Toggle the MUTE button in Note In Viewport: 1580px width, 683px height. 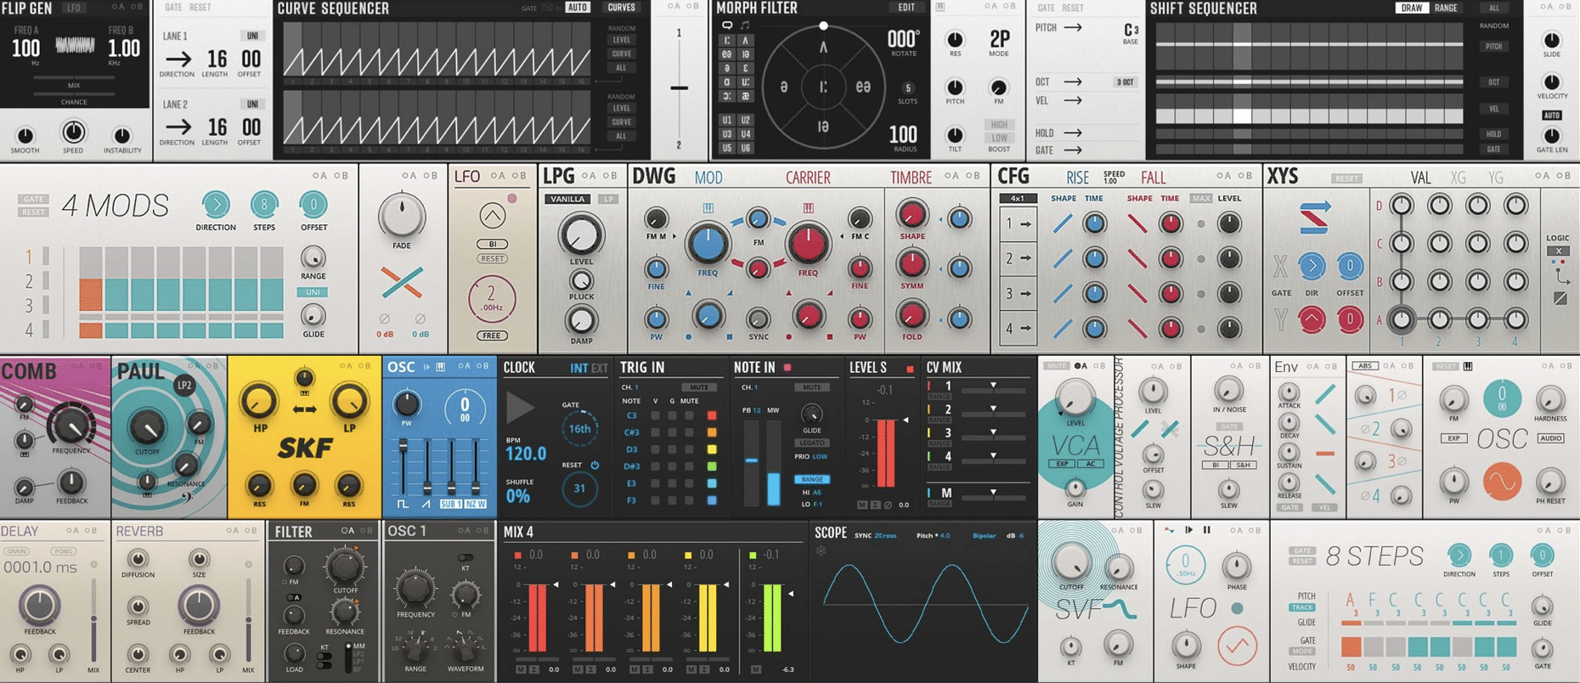click(x=811, y=387)
